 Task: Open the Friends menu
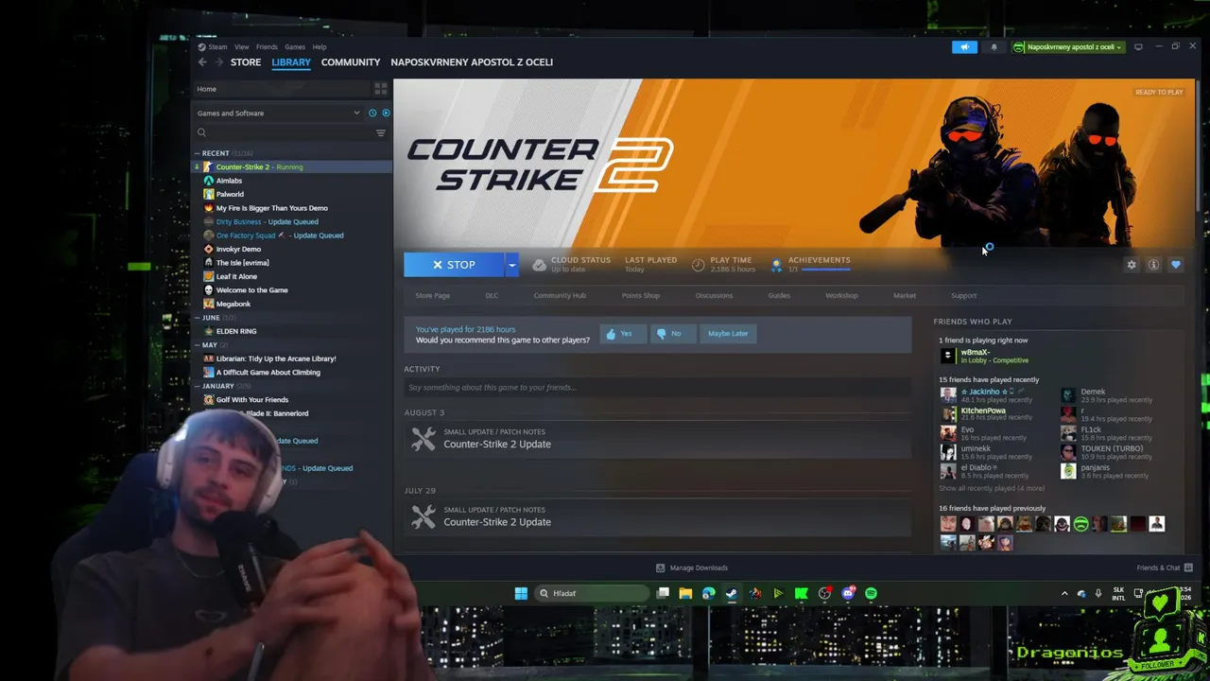tap(267, 46)
